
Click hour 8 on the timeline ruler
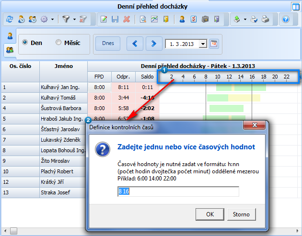point(206,77)
